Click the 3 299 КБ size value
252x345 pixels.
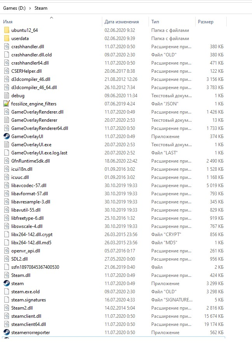(215, 283)
